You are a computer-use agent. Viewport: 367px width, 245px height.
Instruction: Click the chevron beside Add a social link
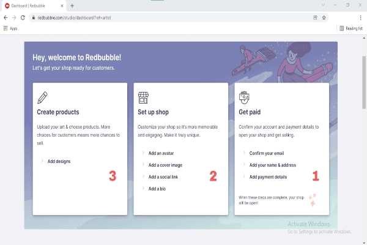coord(143,176)
